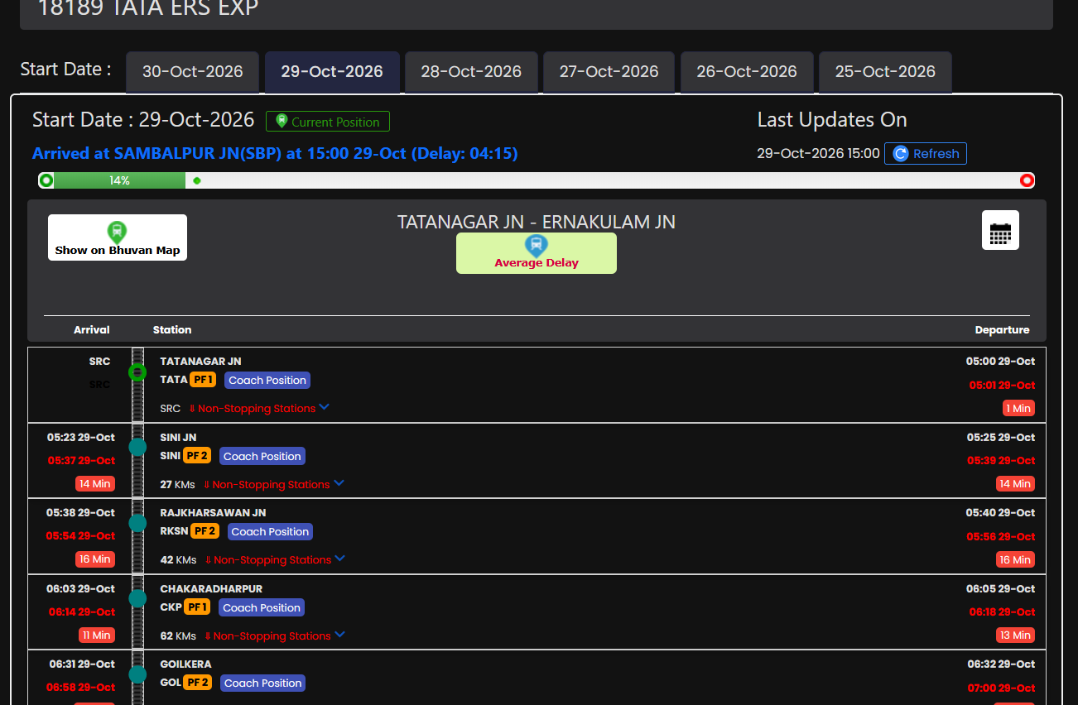Click the teal route marker for CHAKARADHARPUR
Screen dimensions: 1078x705
(137, 598)
